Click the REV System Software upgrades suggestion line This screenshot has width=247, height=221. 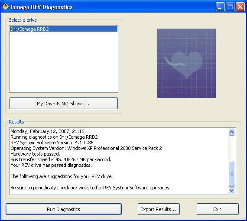[x=91, y=188]
